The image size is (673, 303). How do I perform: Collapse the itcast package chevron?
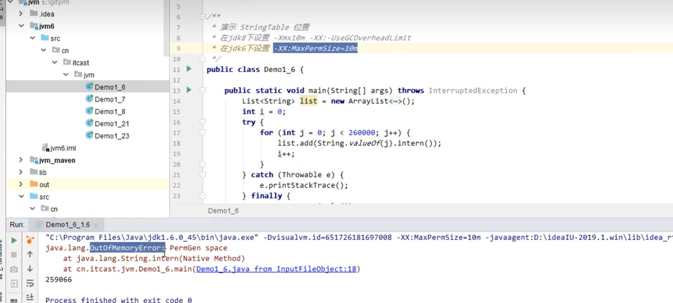[54, 63]
